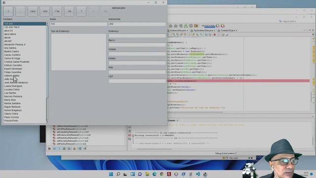Click the Contatos list scrollbar up arrow
316x178 pixels.
click(x=47, y=24)
